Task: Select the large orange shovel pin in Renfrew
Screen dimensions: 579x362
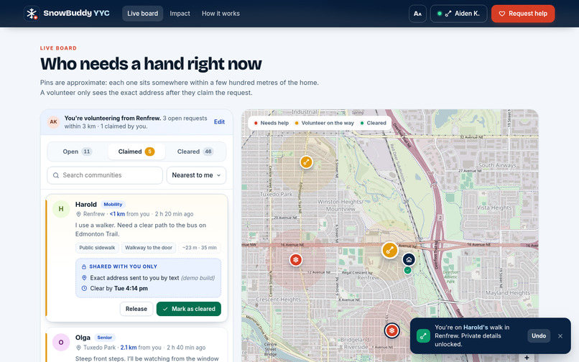Action: click(389, 250)
